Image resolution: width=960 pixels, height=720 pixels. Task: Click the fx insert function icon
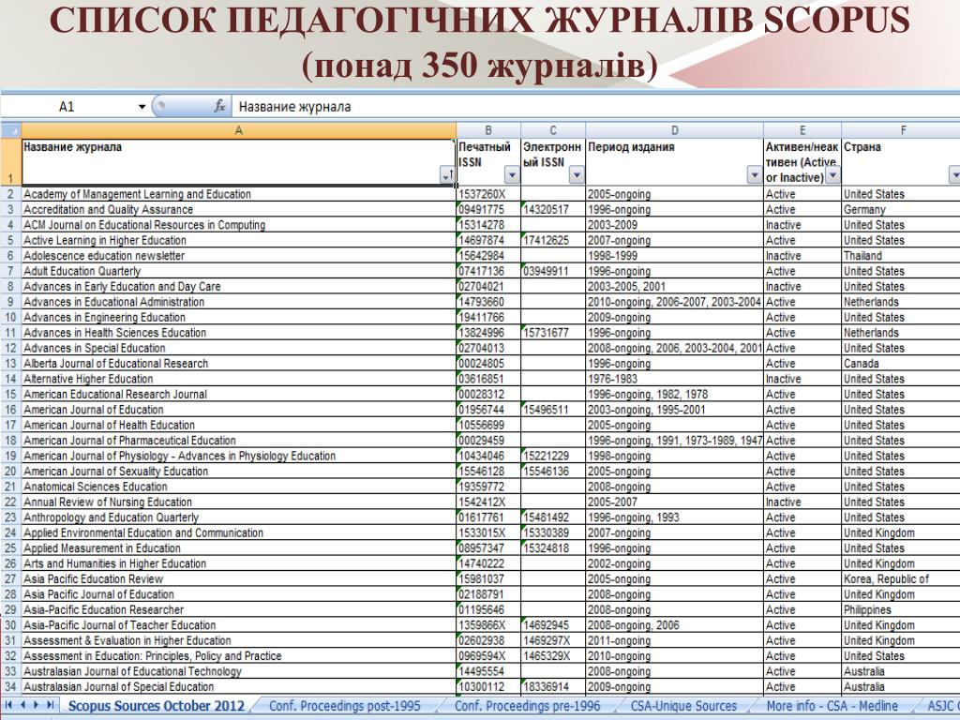coord(219,107)
